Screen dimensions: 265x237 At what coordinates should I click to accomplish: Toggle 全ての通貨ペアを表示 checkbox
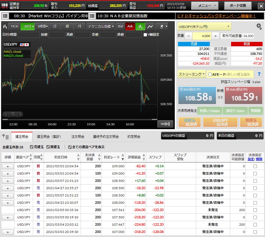70,147
